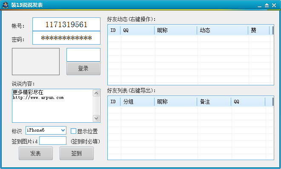Sort 好友列表 by ID column
The height and width of the screenshot is (169, 281).
[x=114, y=102]
